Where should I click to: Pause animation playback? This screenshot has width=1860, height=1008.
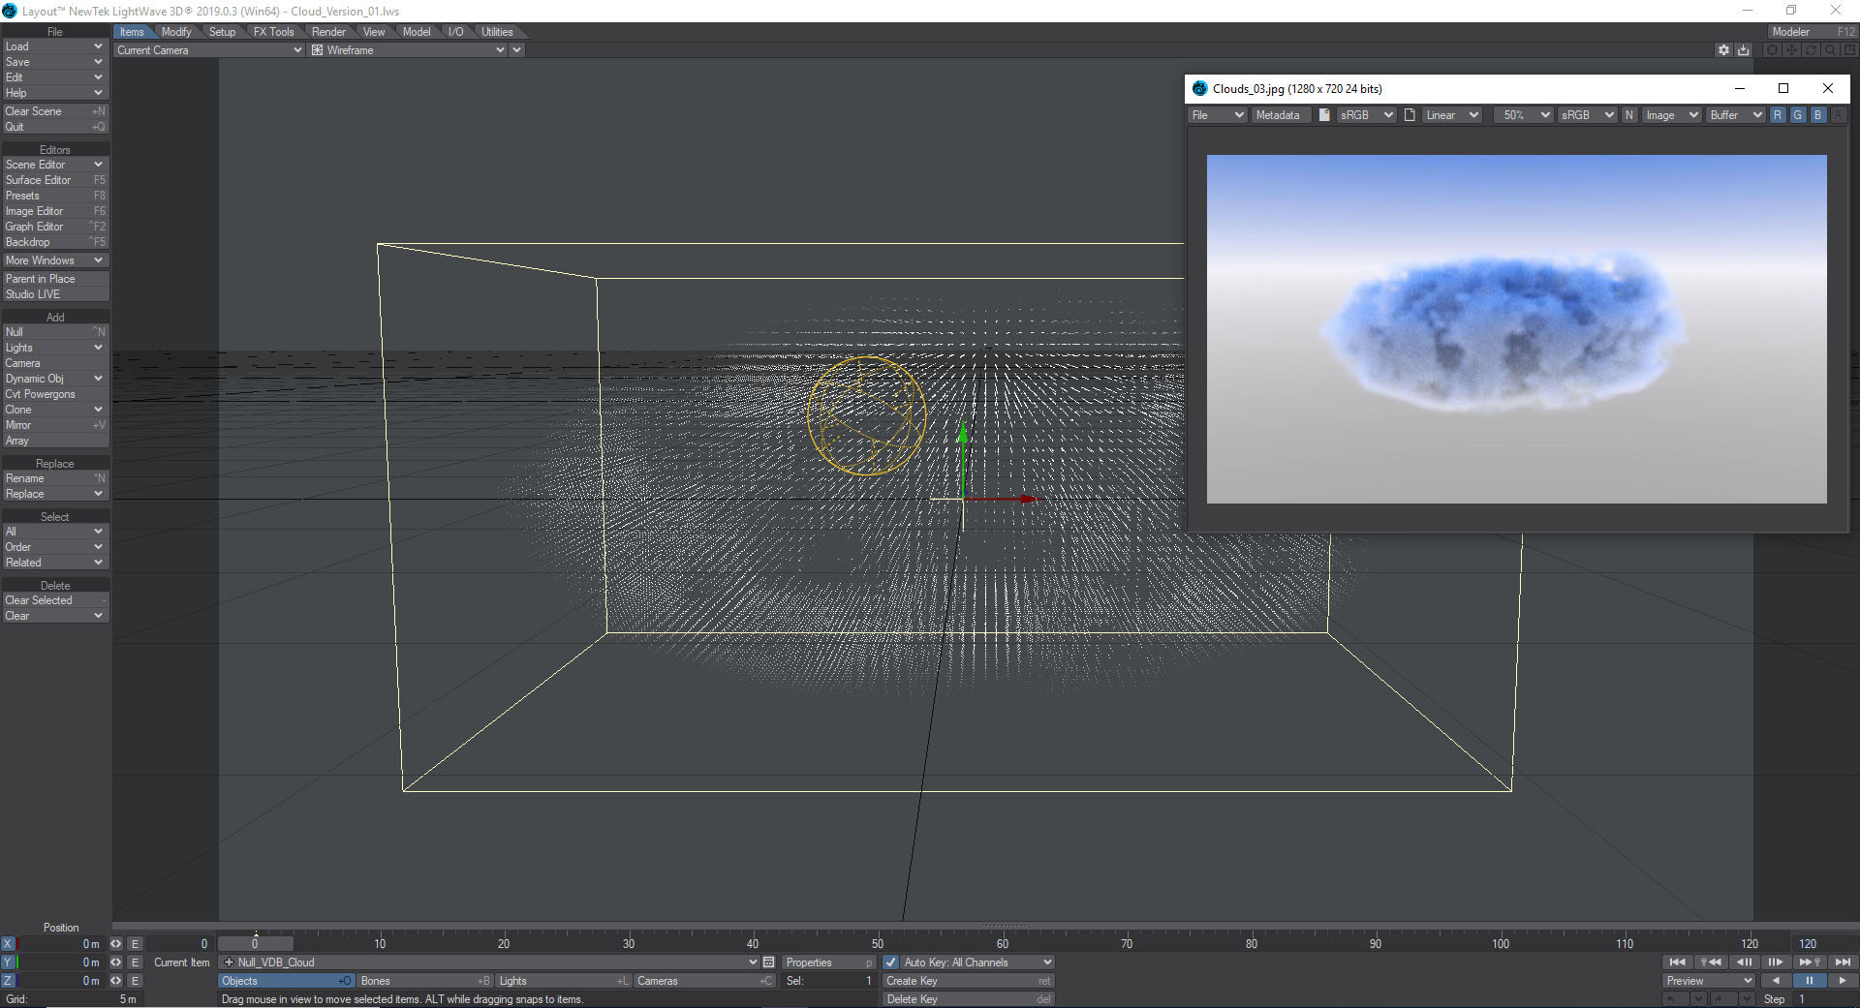click(x=1809, y=981)
